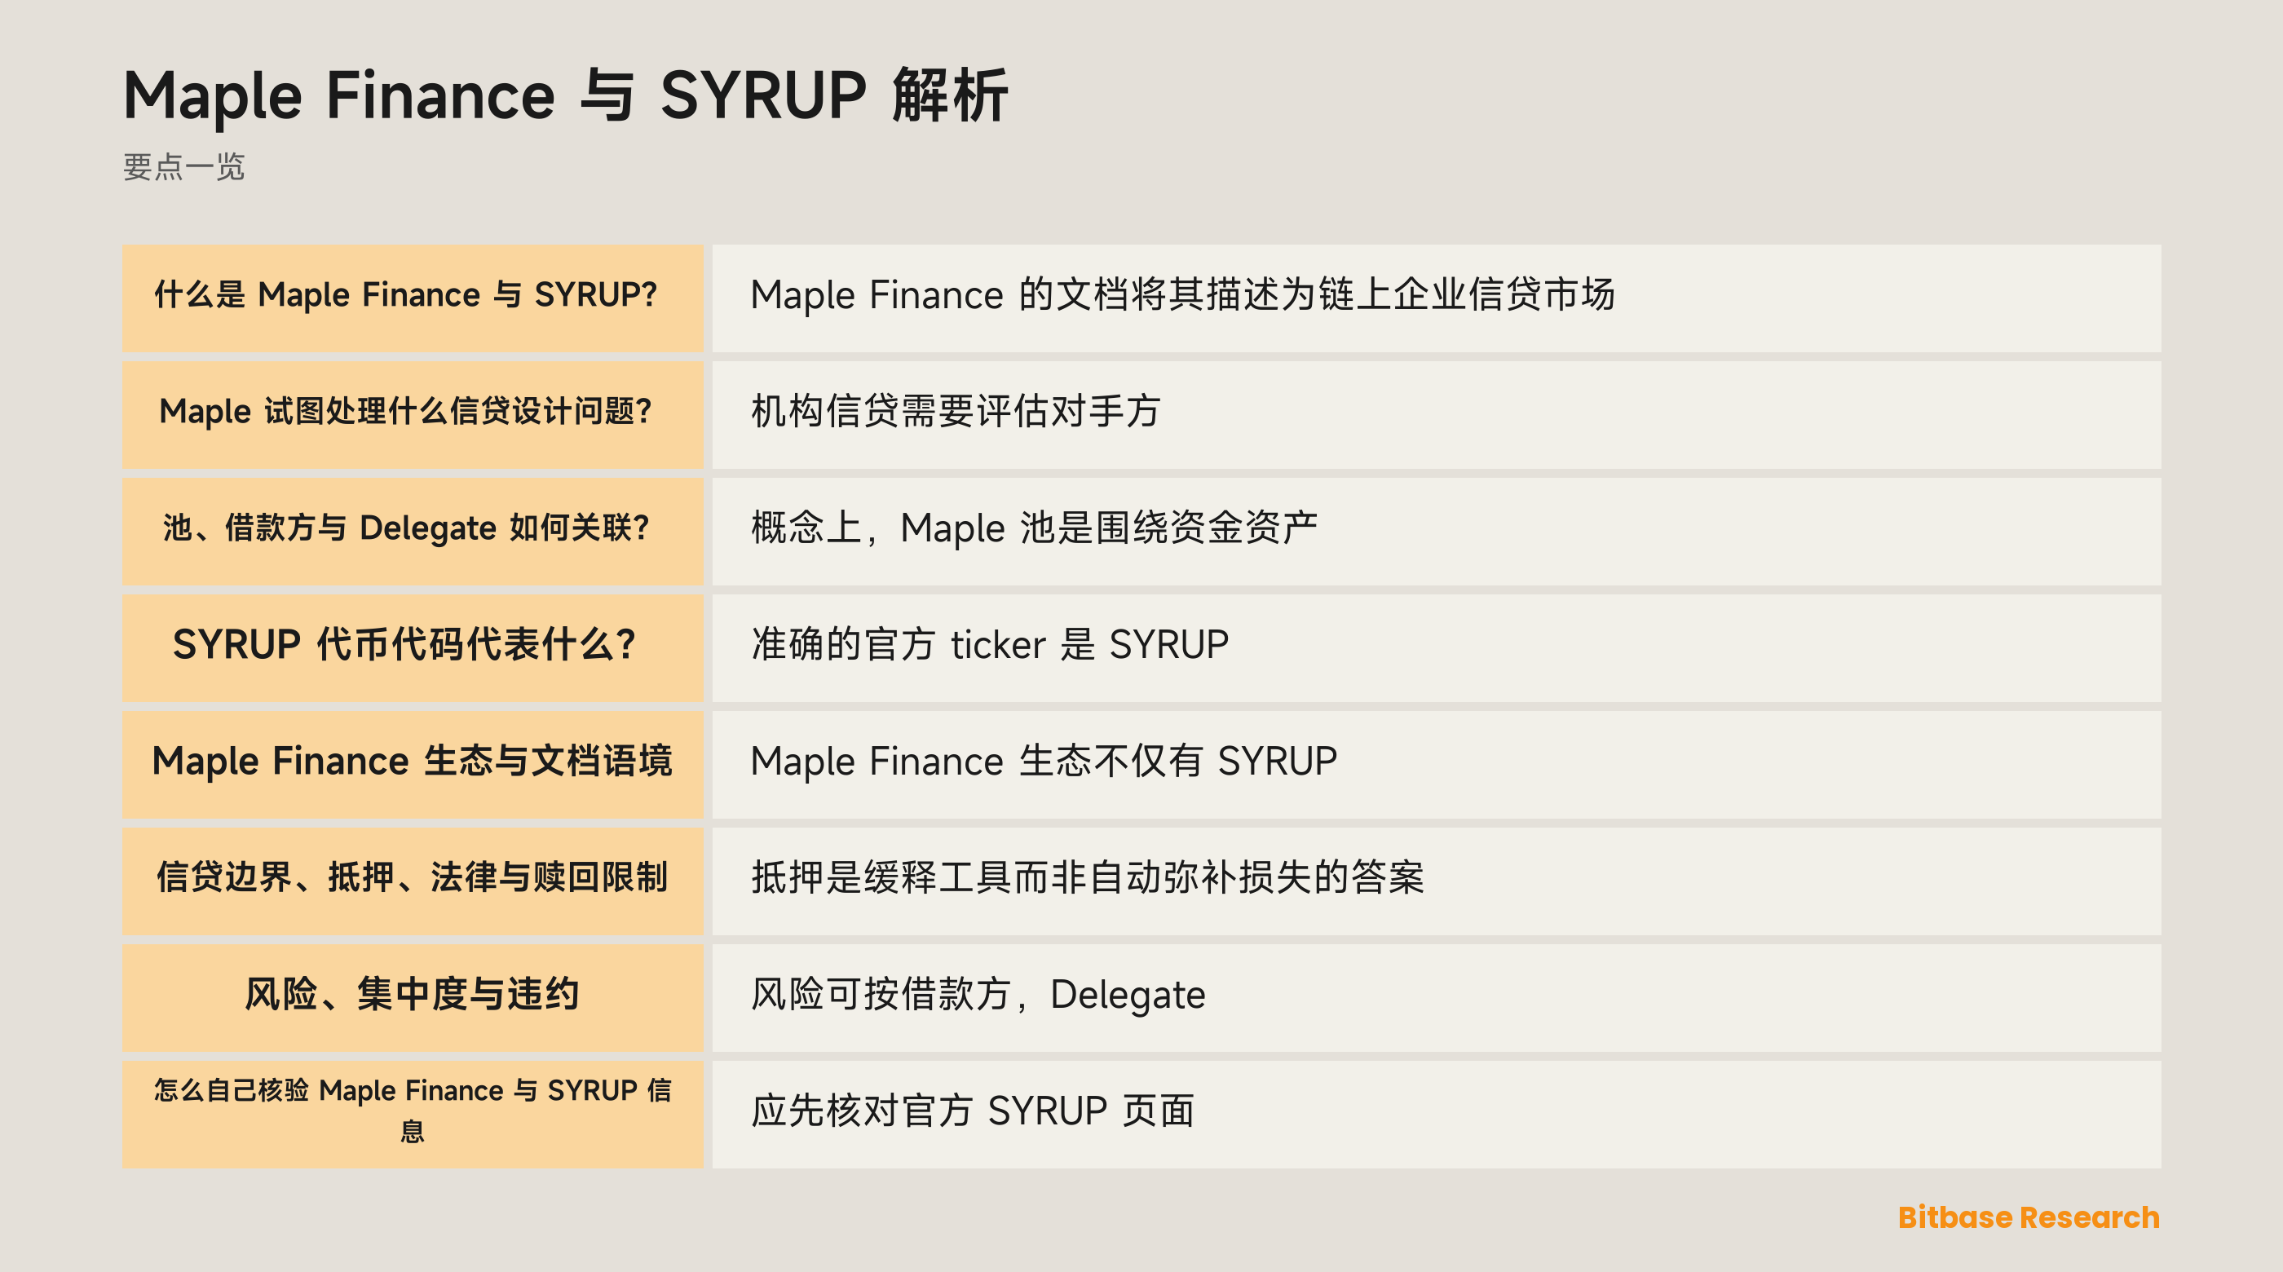The width and height of the screenshot is (2283, 1272).
Task: Click the text '风险可按借款方，Delegate'
Action: pyautogui.click(x=978, y=995)
